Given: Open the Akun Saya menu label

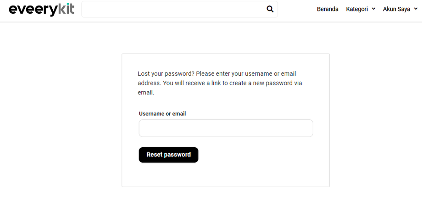Looking at the screenshot, I should (396, 9).
